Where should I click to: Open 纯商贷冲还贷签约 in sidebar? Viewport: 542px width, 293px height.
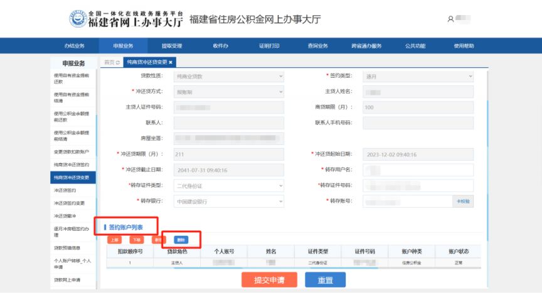click(73, 164)
